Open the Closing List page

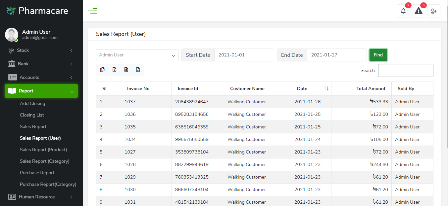click(32, 115)
